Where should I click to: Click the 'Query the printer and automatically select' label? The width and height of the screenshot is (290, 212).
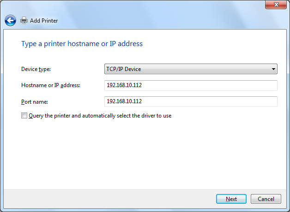[100, 116]
